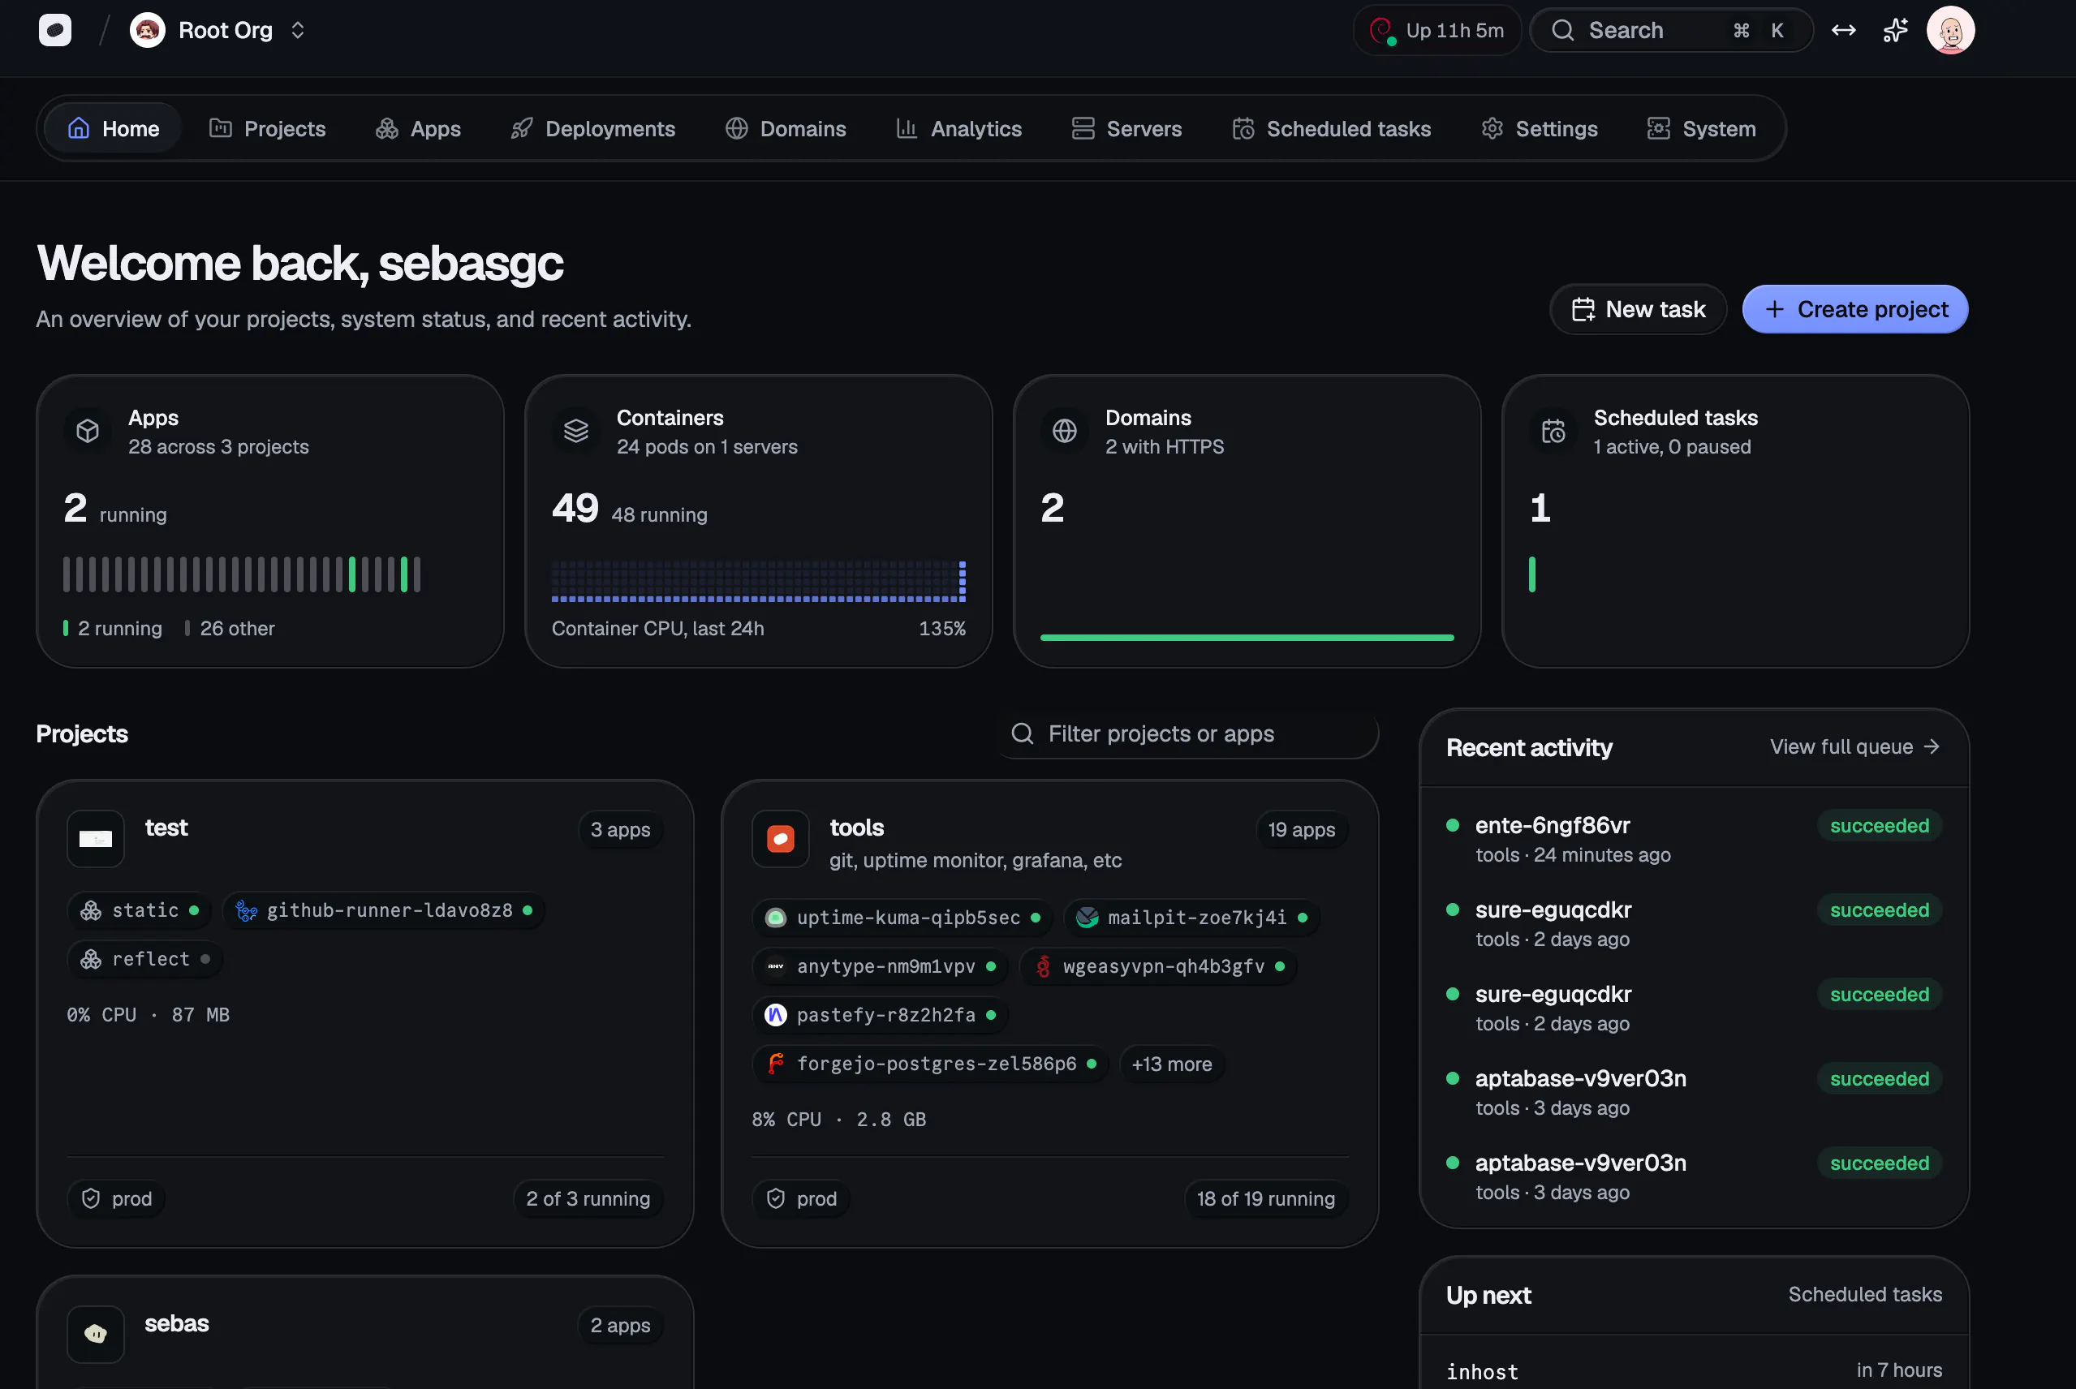Open the user profile avatar menu
This screenshot has width=2076, height=1389.
pyautogui.click(x=1950, y=30)
